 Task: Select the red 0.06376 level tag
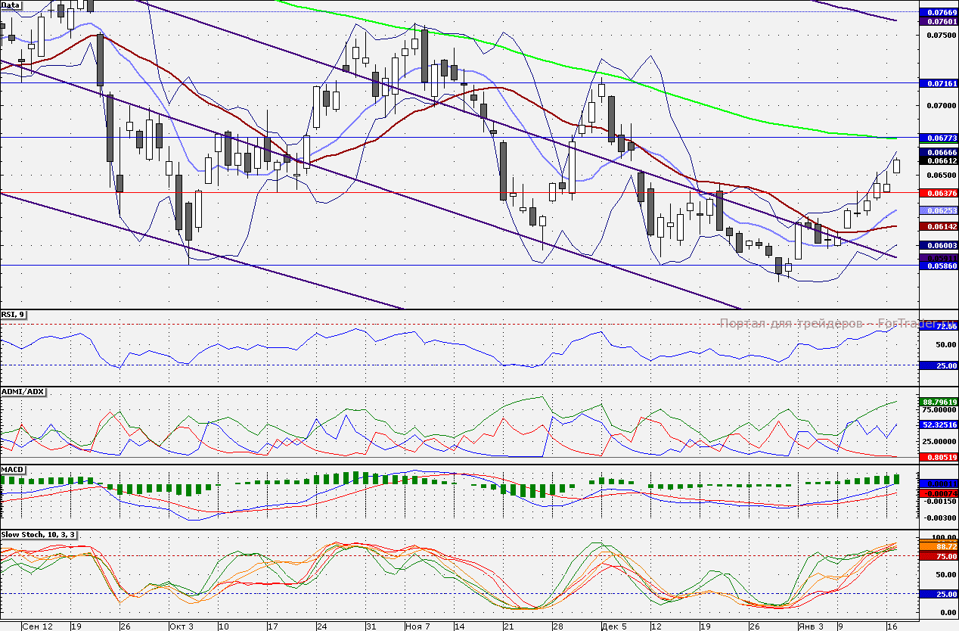[937, 193]
